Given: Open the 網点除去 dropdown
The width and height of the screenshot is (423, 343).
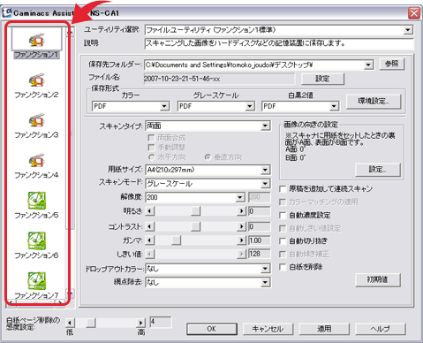Looking at the screenshot, I should [265, 282].
